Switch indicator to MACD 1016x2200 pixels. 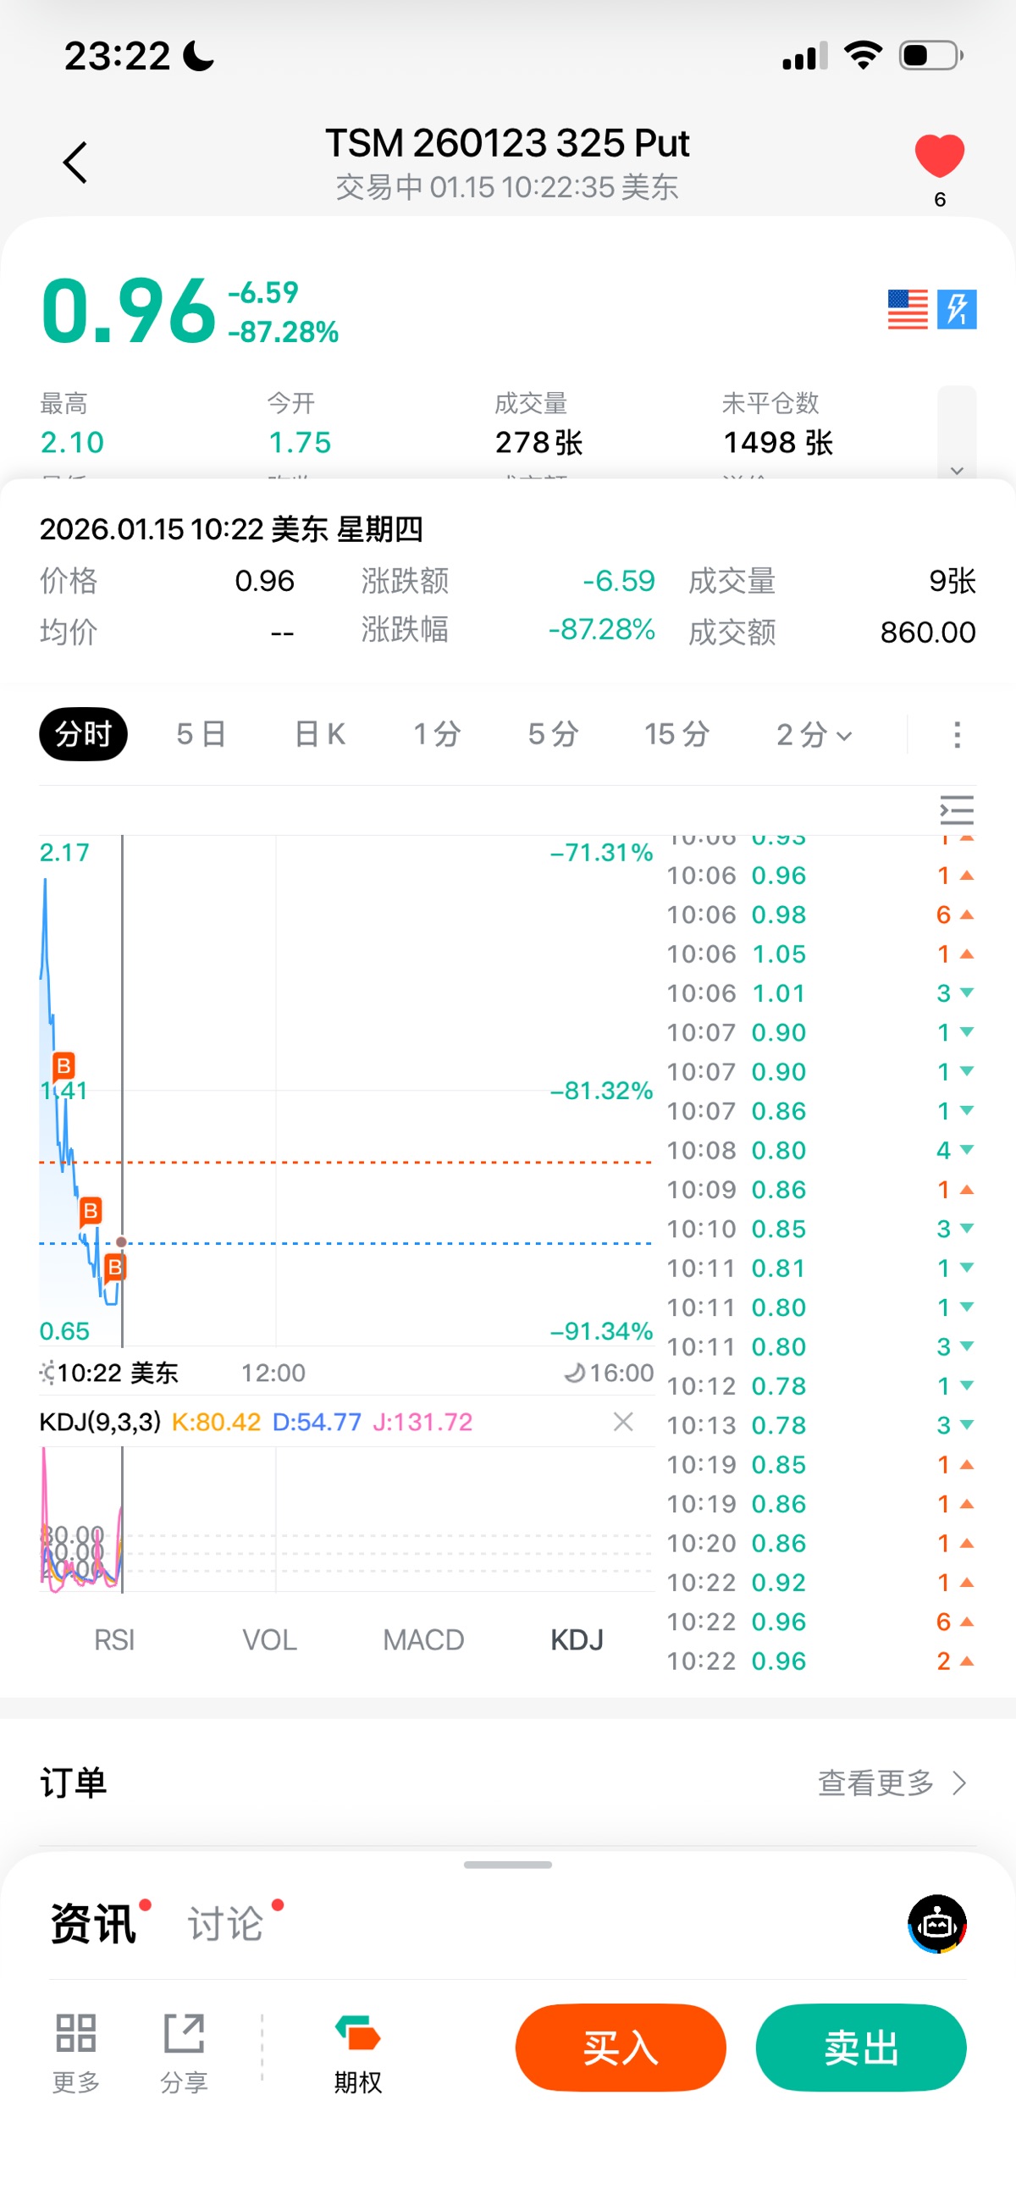[x=423, y=1639]
